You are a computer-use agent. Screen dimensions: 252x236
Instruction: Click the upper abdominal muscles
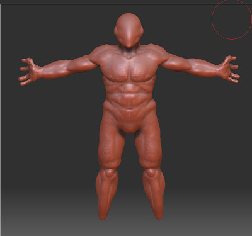click(130, 88)
